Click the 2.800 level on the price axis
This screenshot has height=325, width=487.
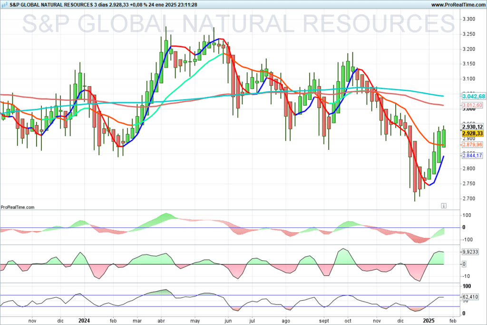[468, 169]
